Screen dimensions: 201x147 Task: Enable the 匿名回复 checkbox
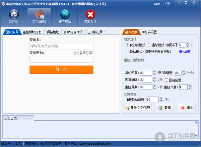[166, 80]
